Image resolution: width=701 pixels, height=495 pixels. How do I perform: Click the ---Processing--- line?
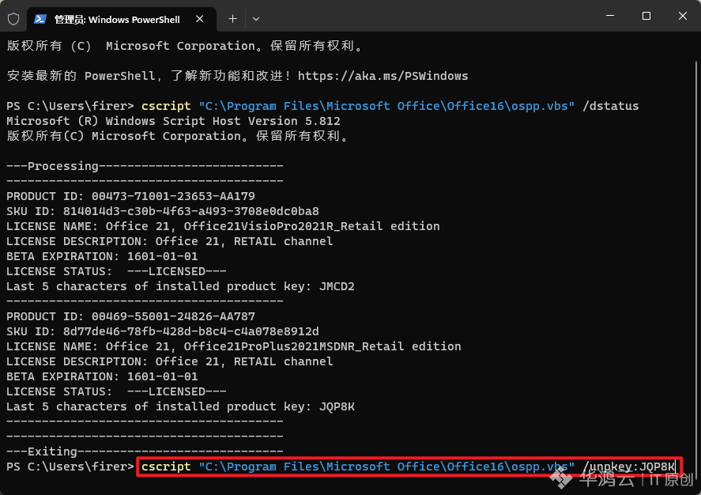(x=145, y=166)
